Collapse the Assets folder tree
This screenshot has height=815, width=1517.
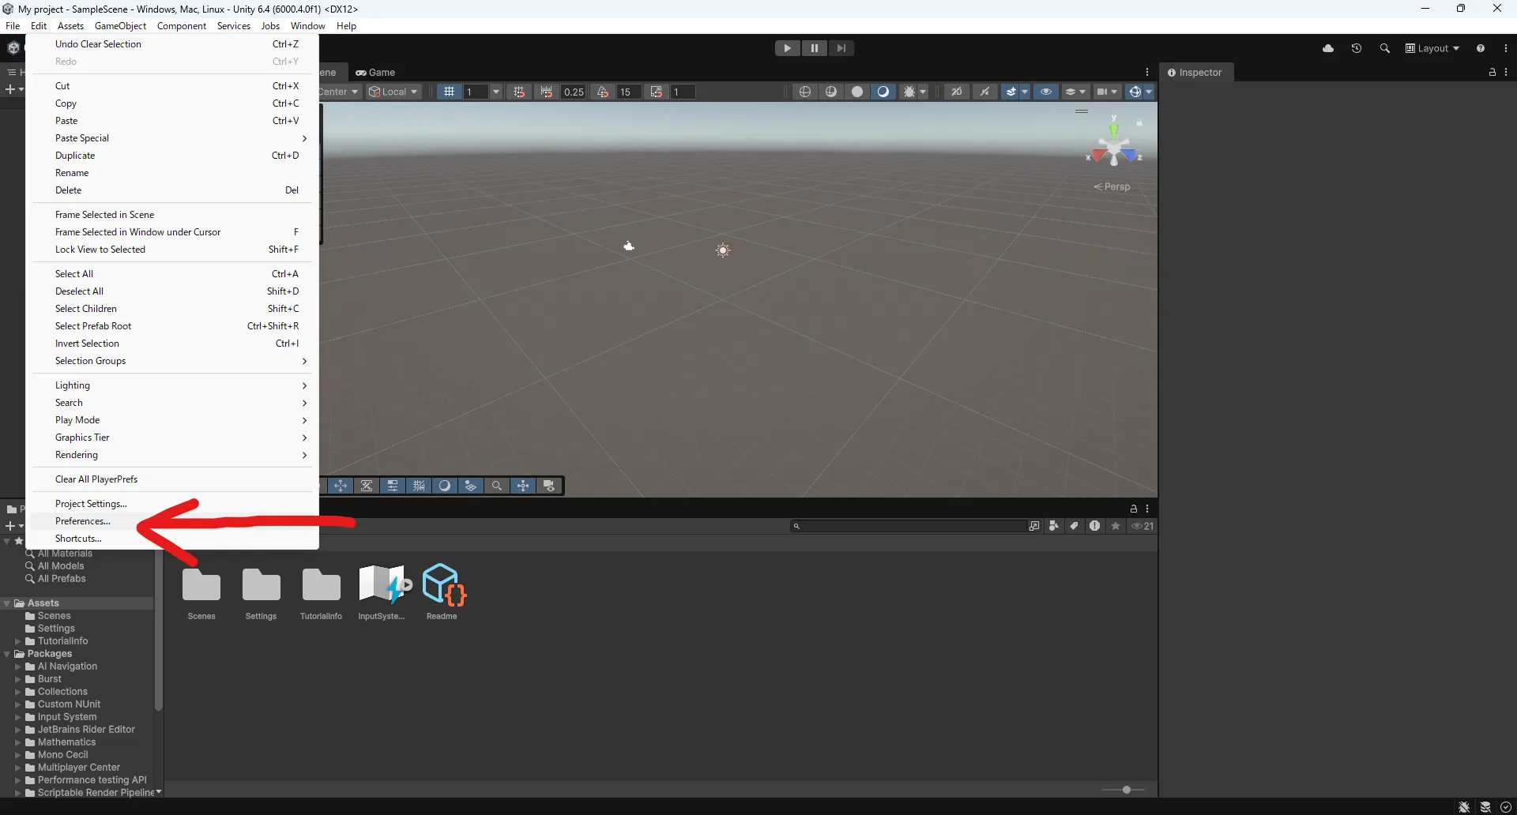[7, 603]
